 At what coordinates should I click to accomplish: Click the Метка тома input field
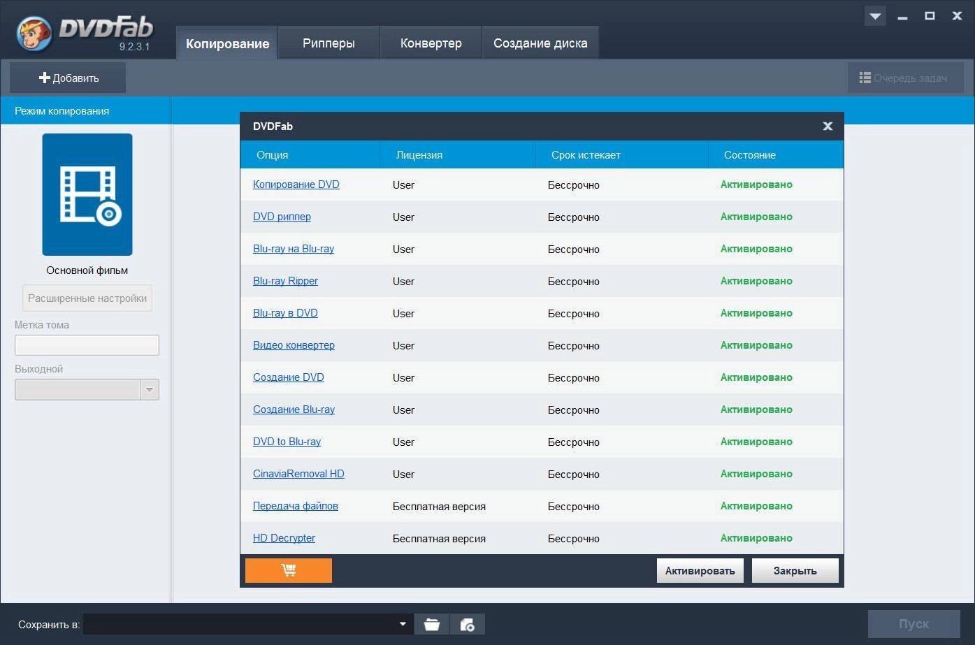click(x=87, y=345)
